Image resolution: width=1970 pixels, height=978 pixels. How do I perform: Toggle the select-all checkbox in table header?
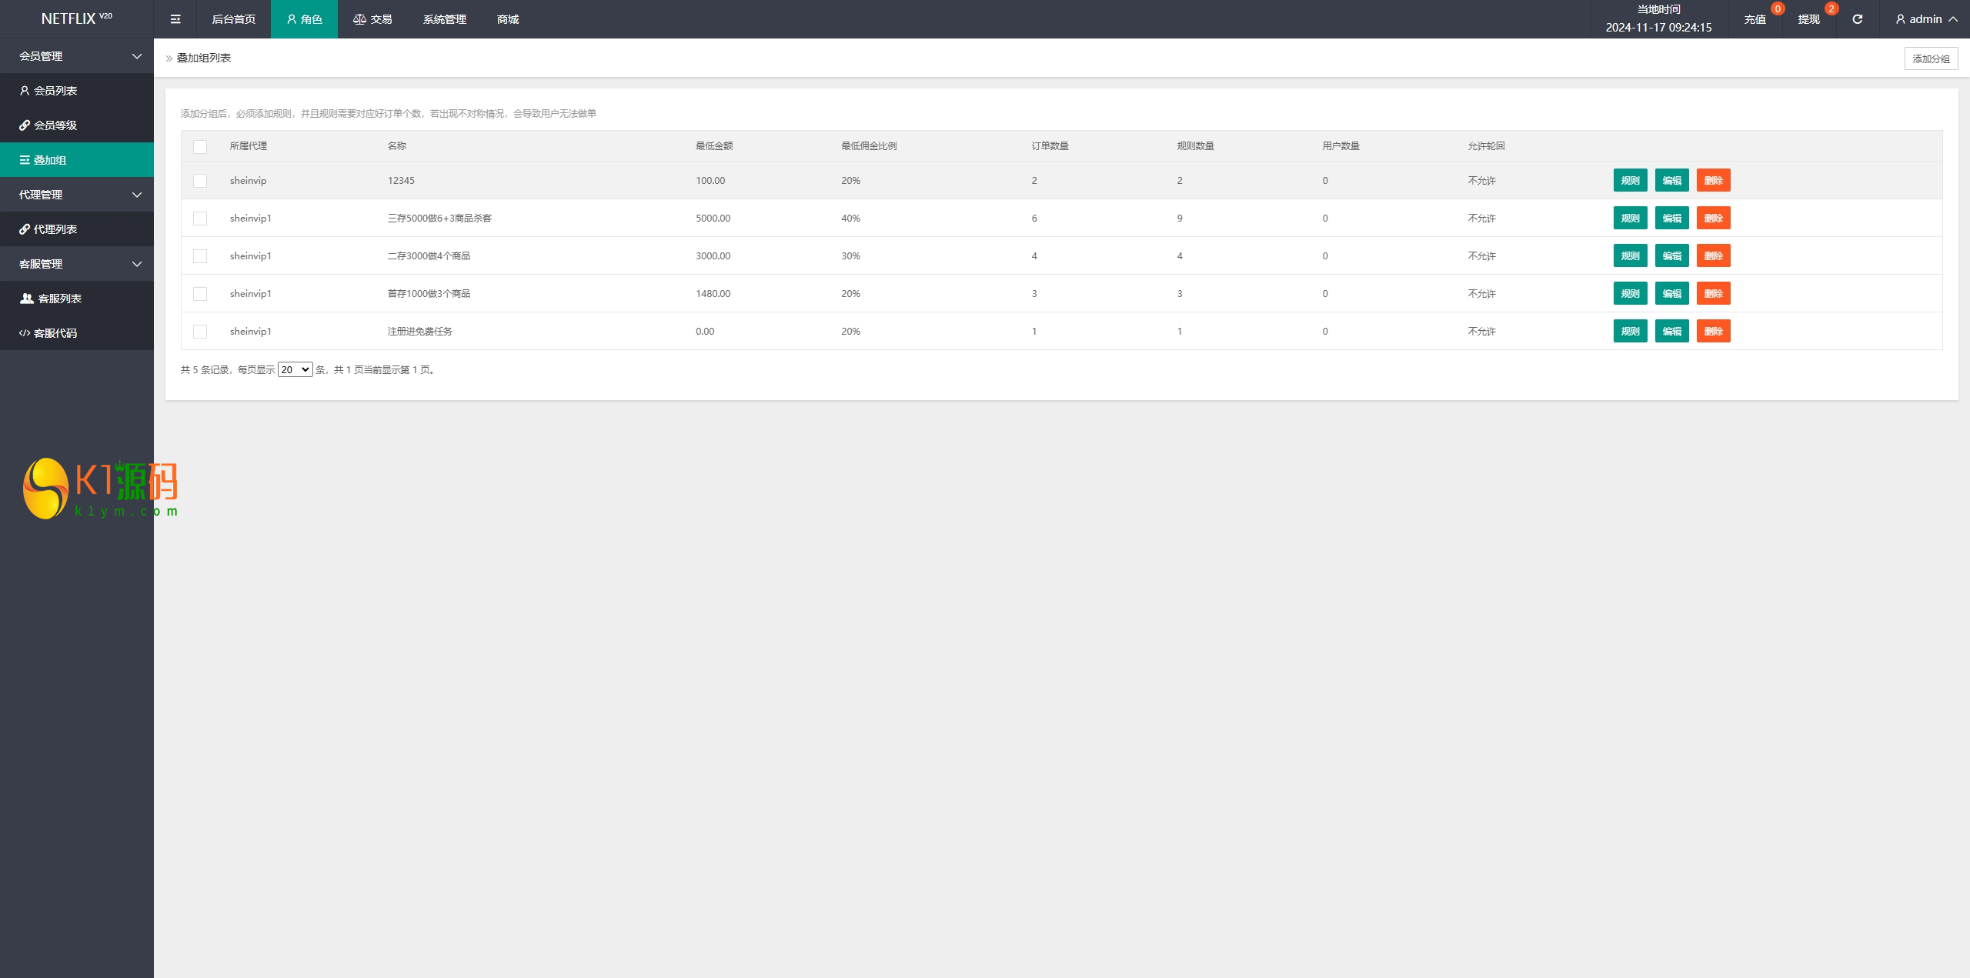click(200, 146)
